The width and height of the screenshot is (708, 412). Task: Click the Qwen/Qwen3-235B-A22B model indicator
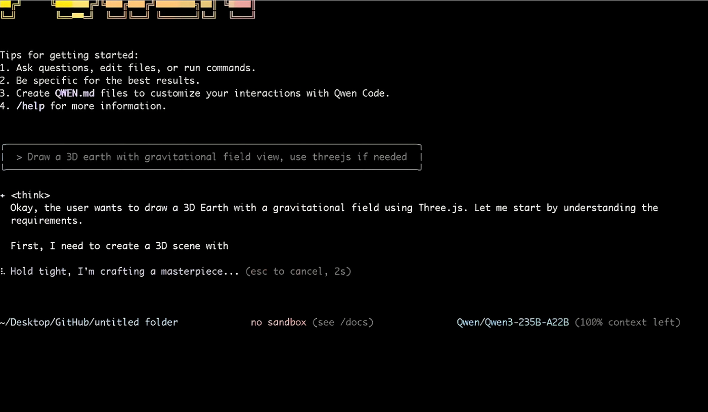coord(512,322)
